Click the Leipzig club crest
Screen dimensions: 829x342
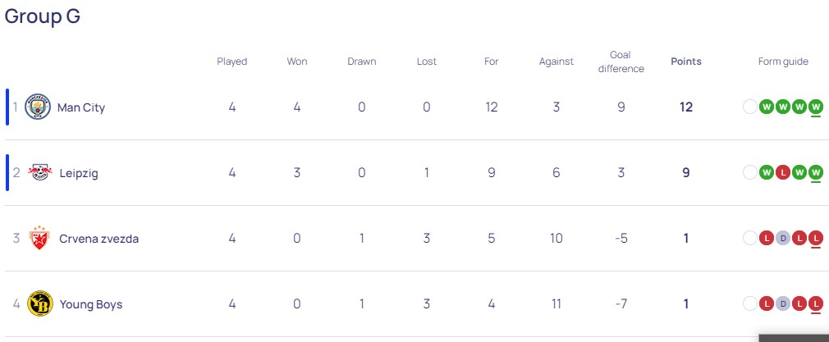point(39,172)
